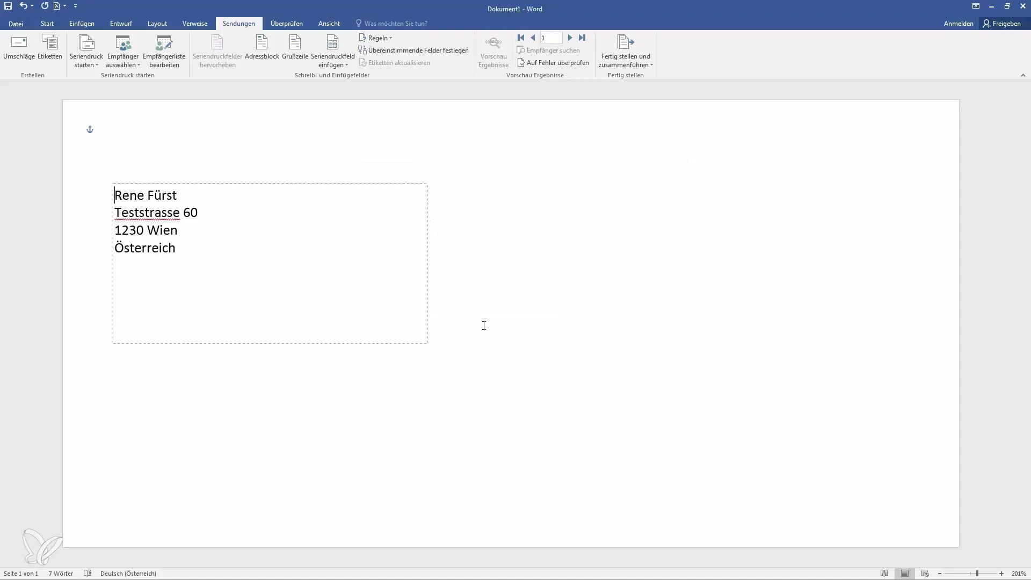This screenshot has height=580, width=1031.
Task: Click the anchor icon on the page
Action: click(90, 129)
